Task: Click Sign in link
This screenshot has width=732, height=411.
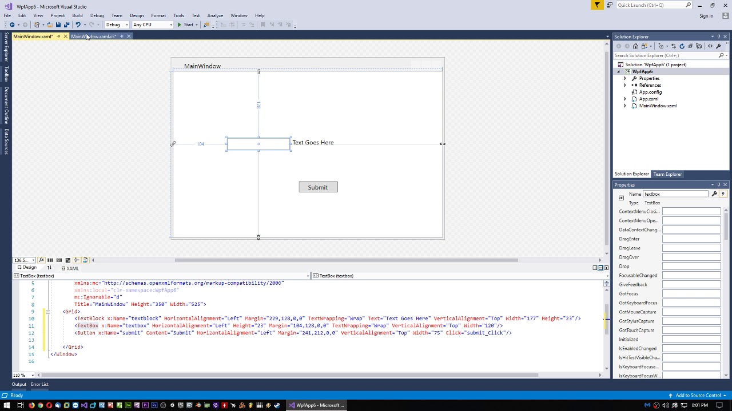Action: click(706, 16)
